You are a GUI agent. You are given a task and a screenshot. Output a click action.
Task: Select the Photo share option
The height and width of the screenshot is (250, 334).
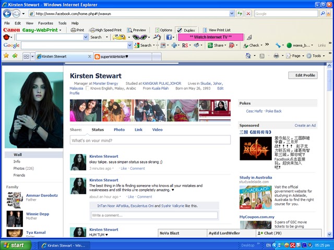[120, 130]
